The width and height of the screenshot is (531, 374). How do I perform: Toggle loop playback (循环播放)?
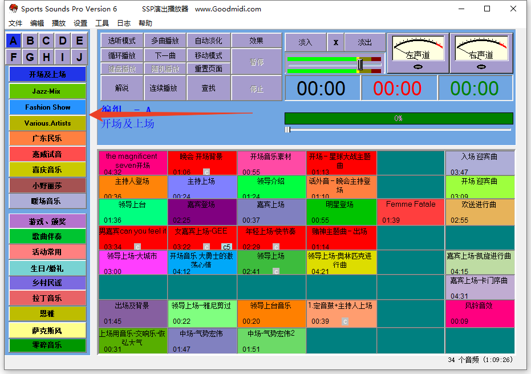click(121, 55)
